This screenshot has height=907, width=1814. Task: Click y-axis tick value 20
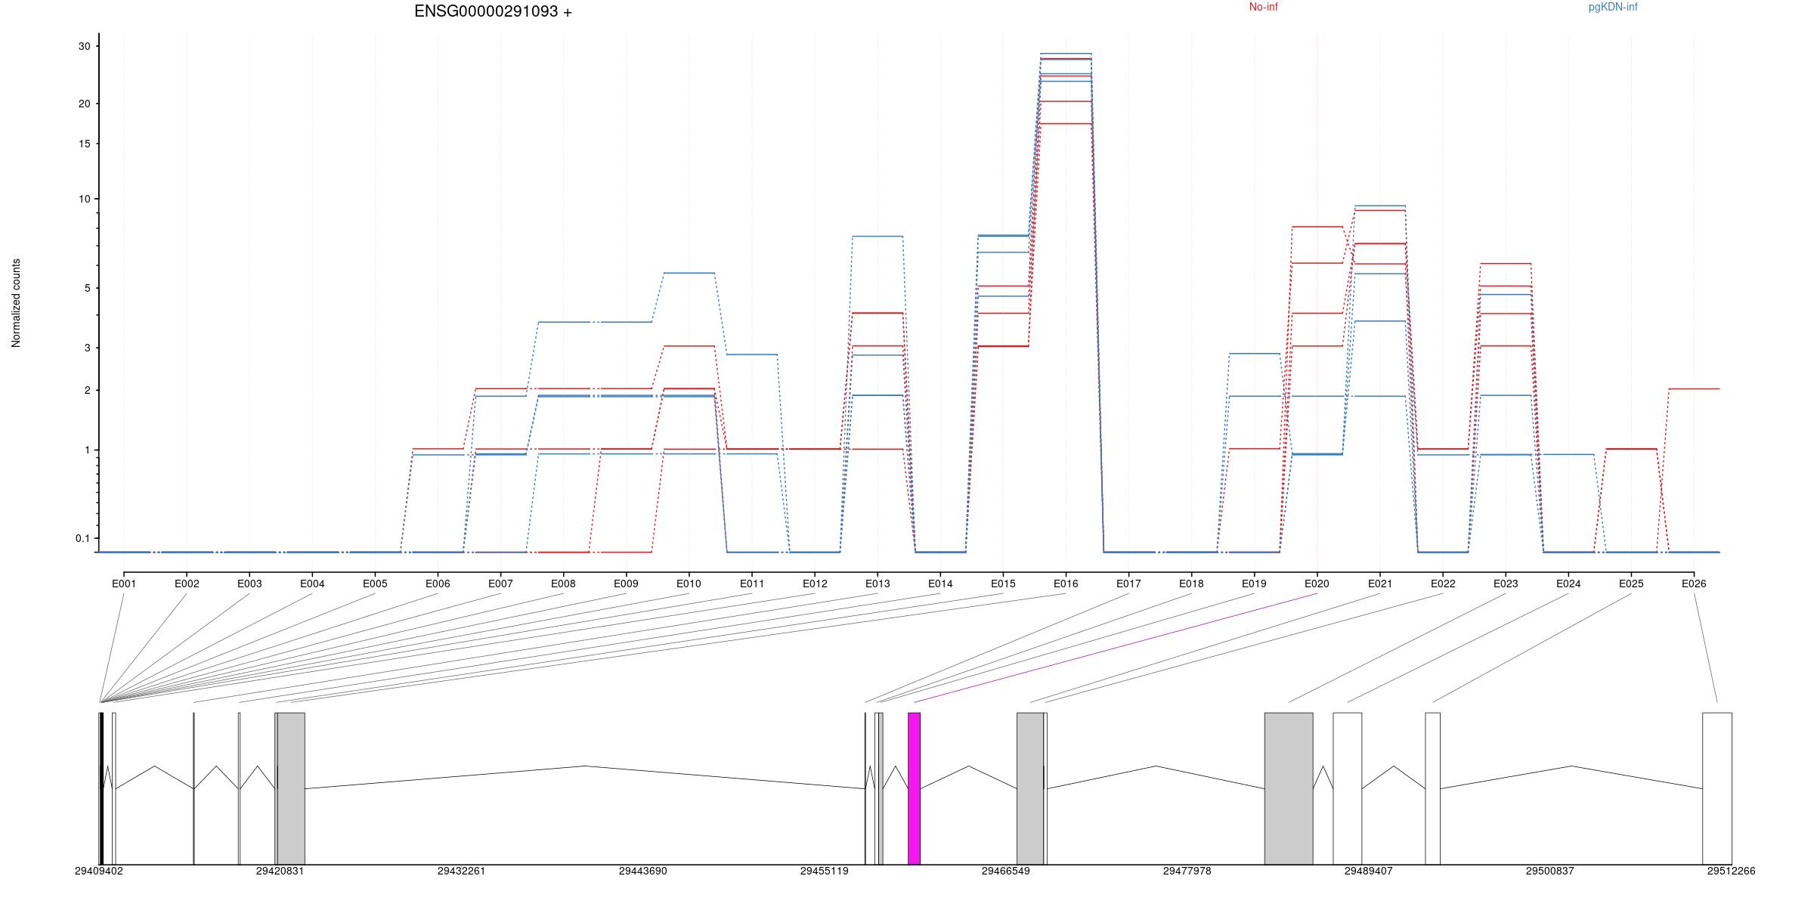pyautogui.click(x=84, y=104)
